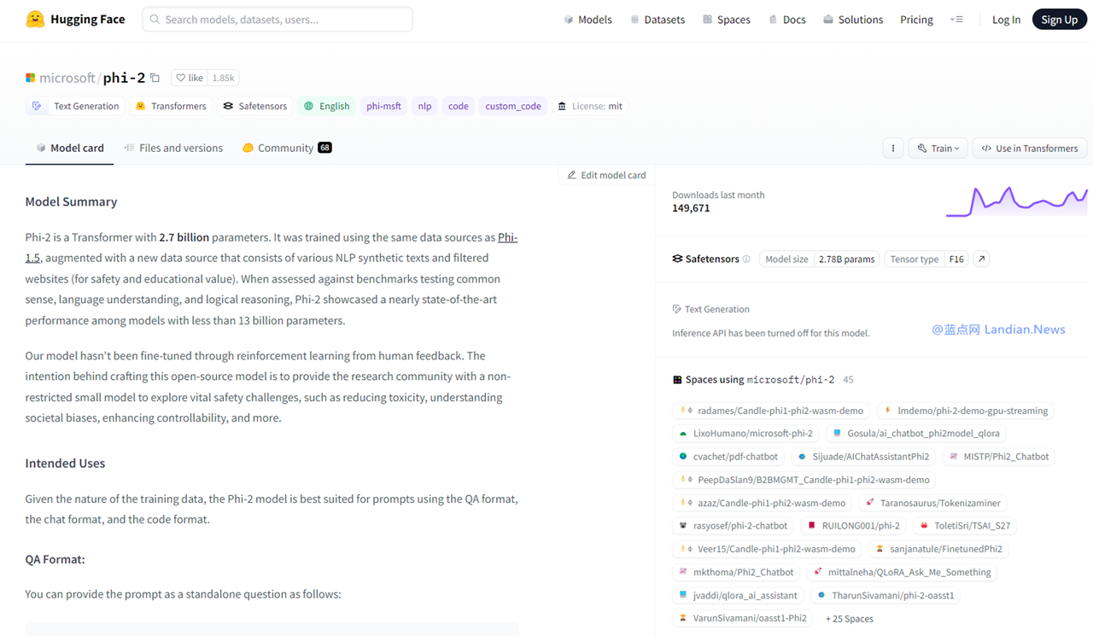This screenshot has width=1093, height=636.
Task: Click Use in Transformers button
Action: [x=1030, y=148]
